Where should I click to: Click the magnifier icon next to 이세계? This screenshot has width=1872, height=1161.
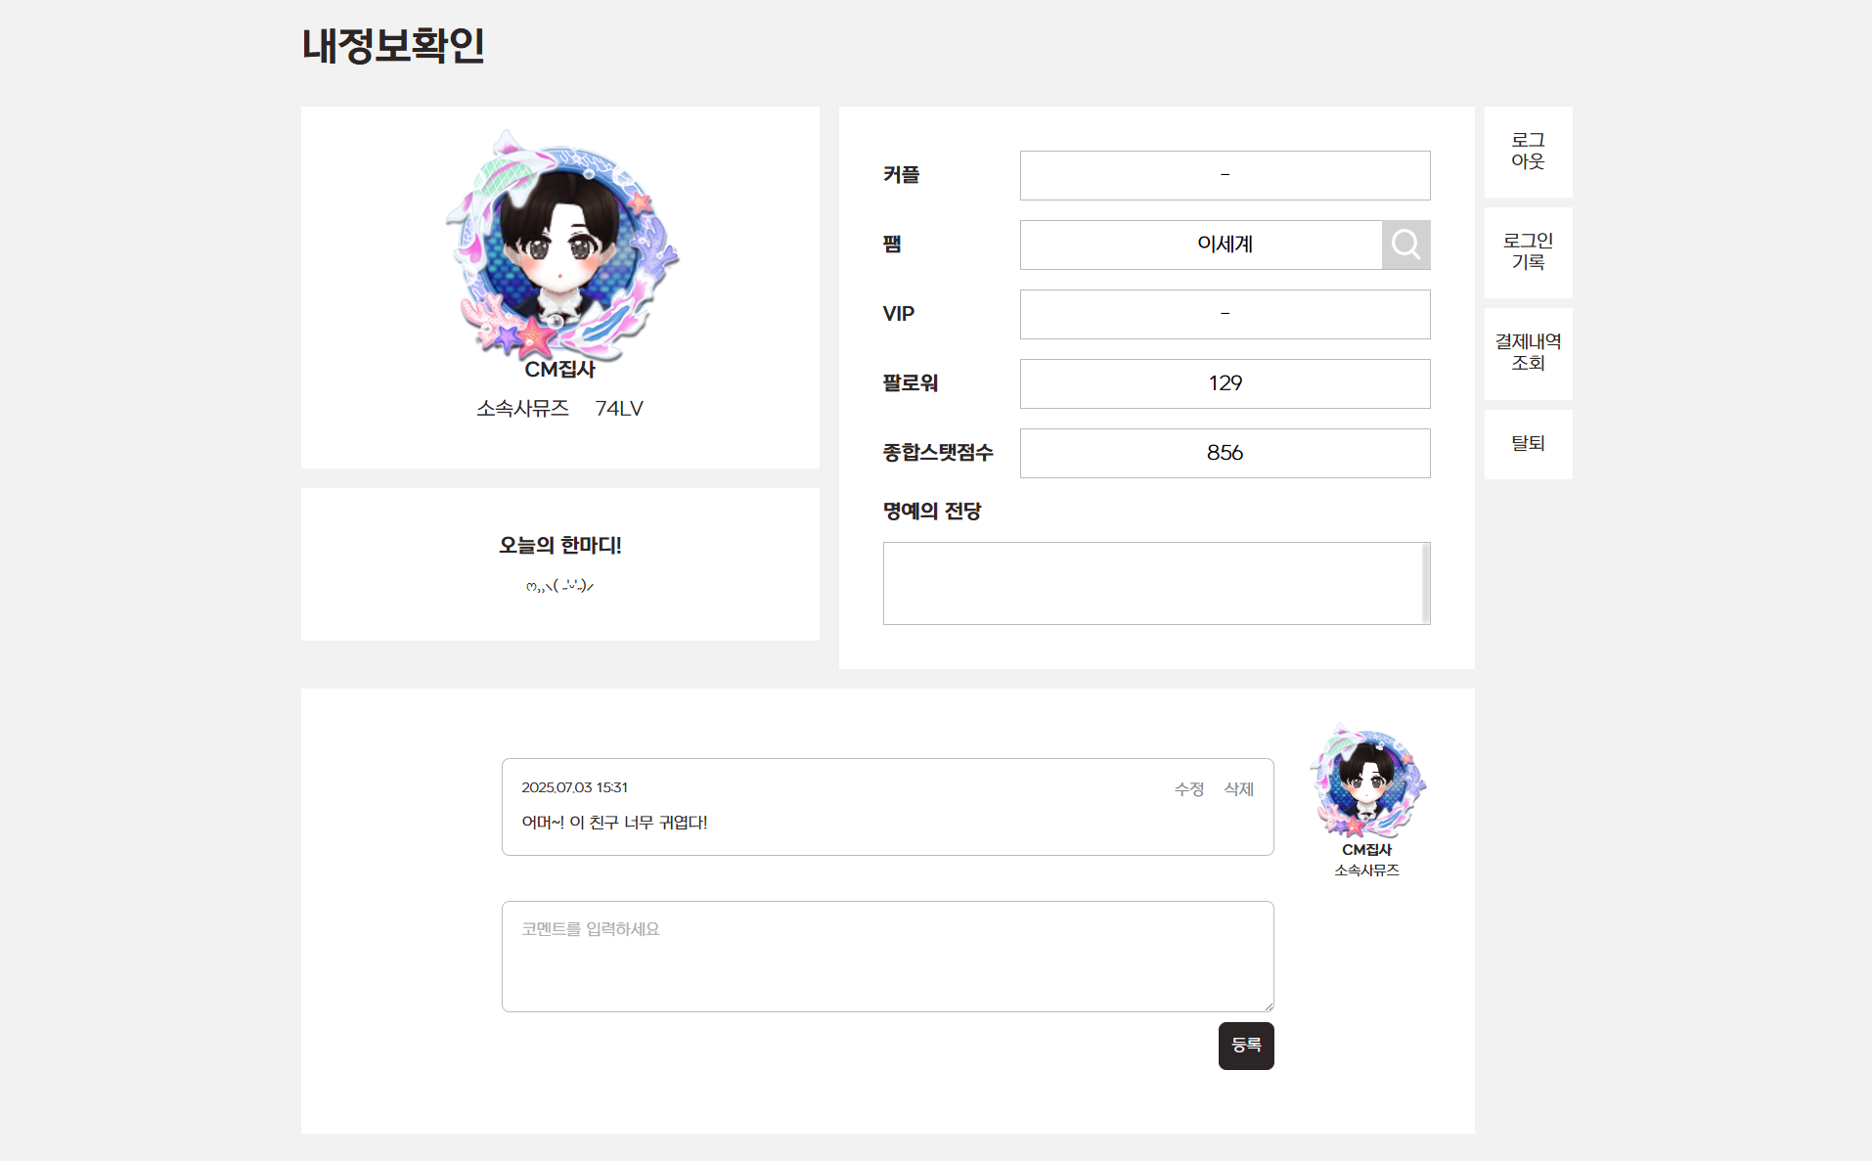point(1405,245)
